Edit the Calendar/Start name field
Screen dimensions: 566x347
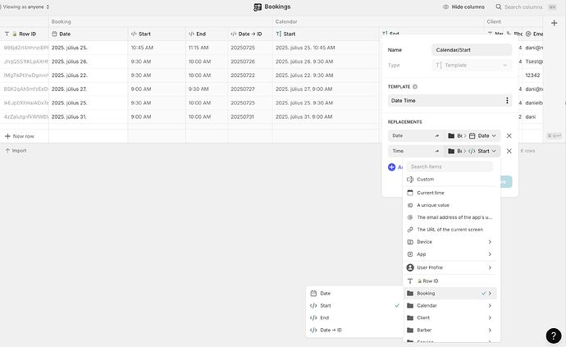[472, 50]
